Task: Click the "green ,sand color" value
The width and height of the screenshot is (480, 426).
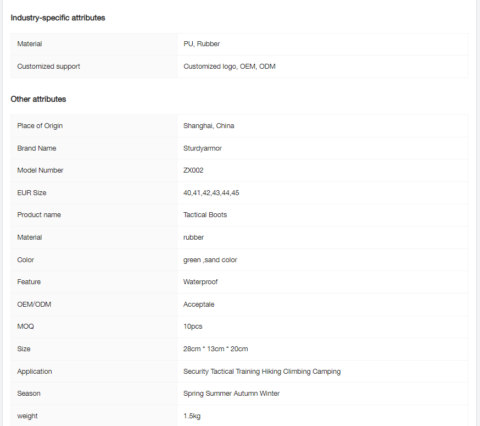Action: (210, 260)
